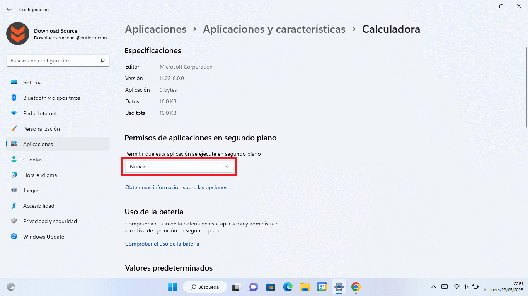Viewport: 528px width, 296px height.
Task: Click Microsoft Corporation editor value
Action: [186, 67]
